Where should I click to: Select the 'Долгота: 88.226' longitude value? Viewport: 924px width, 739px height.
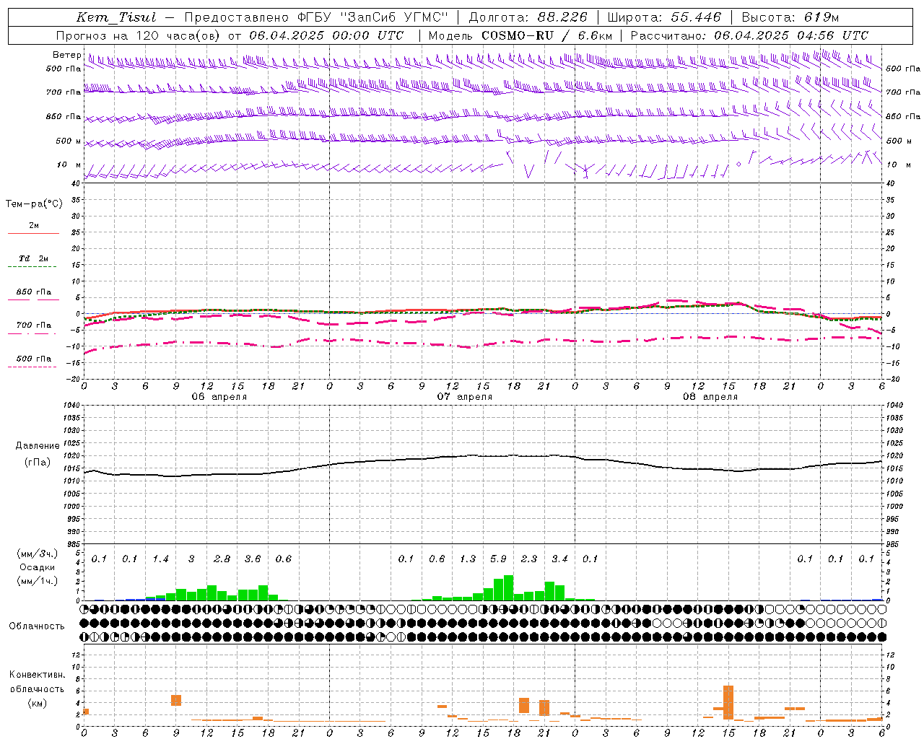pyautogui.click(x=528, y=18)
